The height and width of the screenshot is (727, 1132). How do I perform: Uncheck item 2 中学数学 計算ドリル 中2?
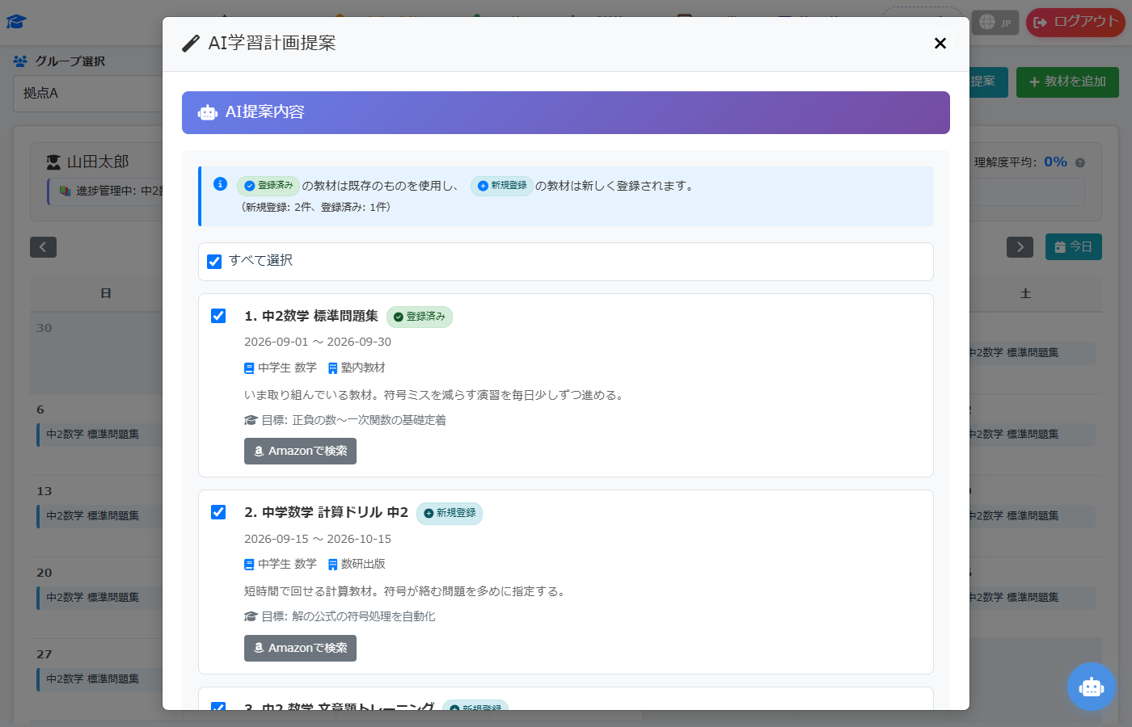218,512
